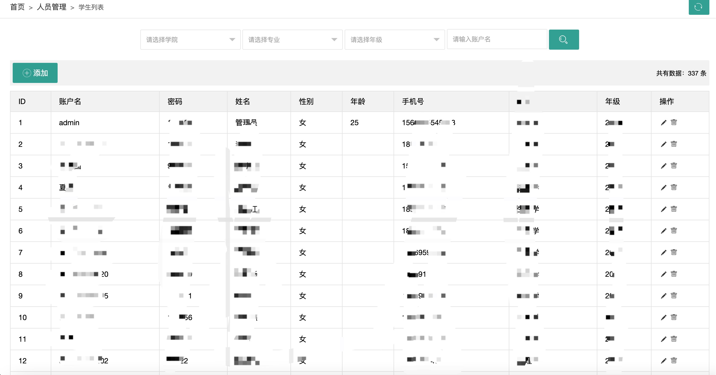
Task: Click the admin account name cell
Action: (x=69, y=123)
